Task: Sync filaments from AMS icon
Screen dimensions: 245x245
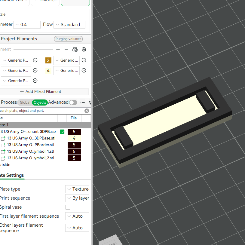Action: point(75,49)
